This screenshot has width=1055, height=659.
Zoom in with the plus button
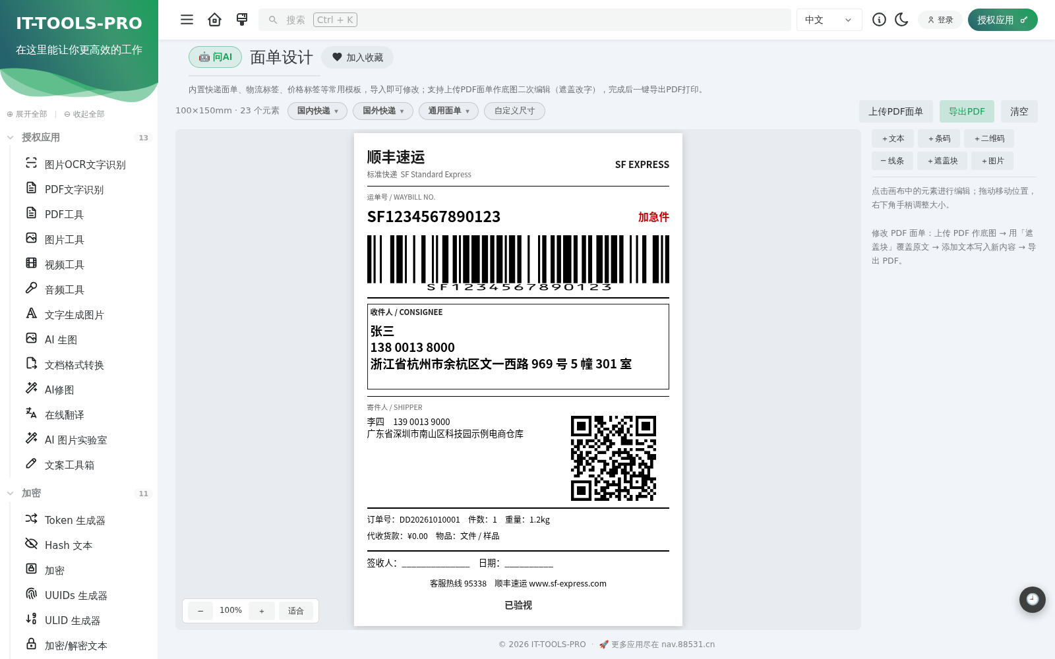262,611
